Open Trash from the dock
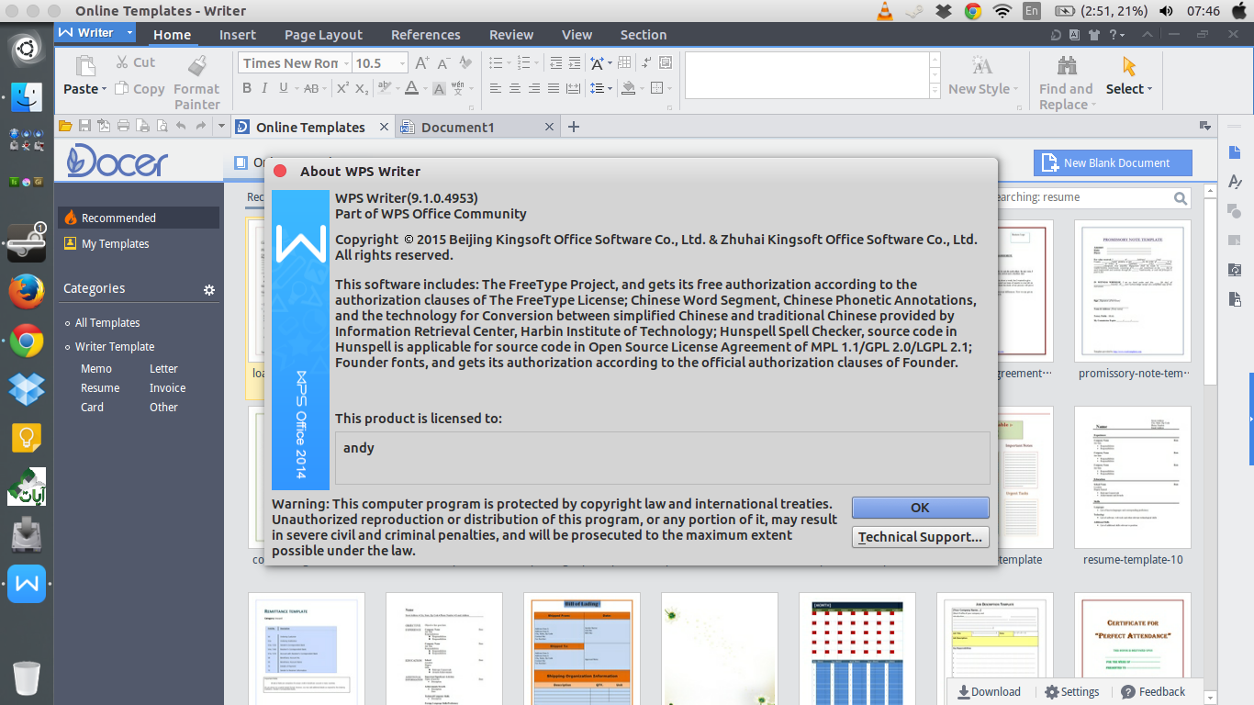This screenshot has height=705, width=1254. [27, 679]
